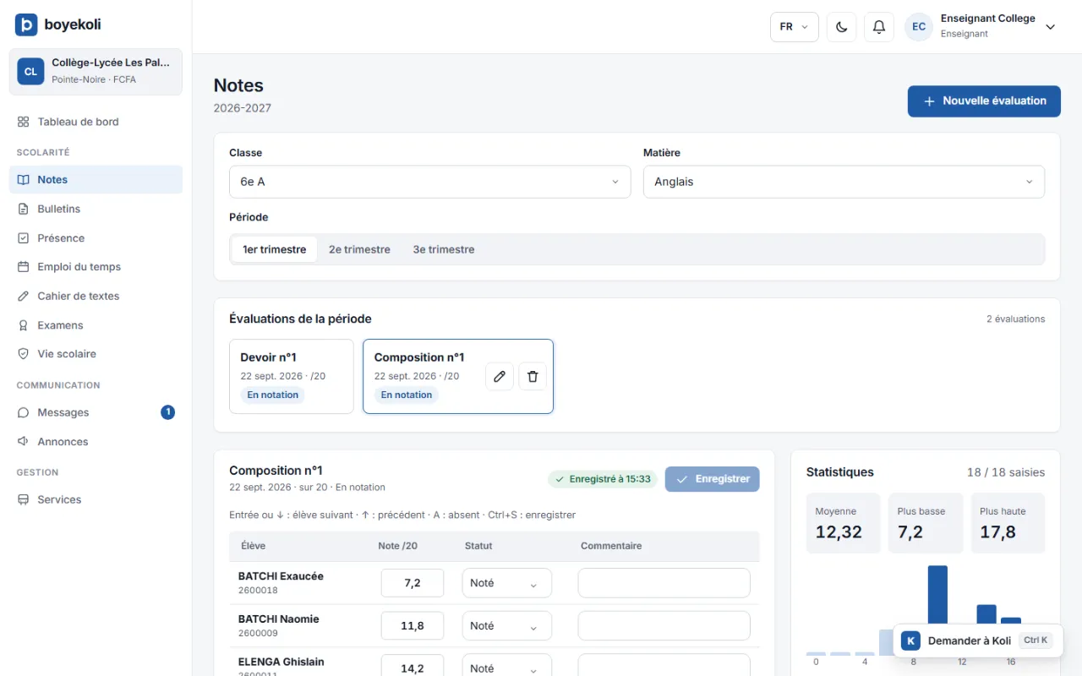
Task: Open status dropdown for BATCHI Naomie
Action: (506, 626)
